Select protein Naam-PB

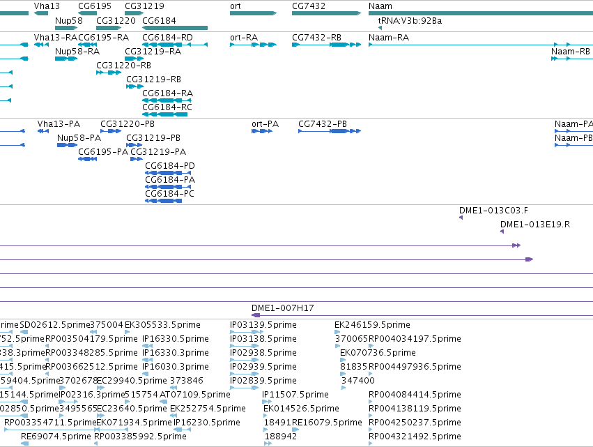573,145
